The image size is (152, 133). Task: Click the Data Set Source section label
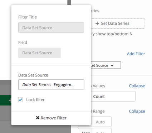tap(33, 75)
